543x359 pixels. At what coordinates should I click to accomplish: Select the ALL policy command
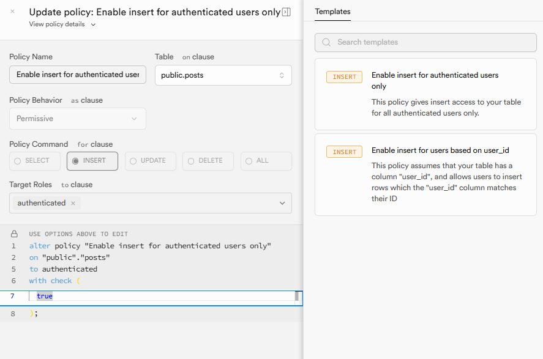point(266,161)
